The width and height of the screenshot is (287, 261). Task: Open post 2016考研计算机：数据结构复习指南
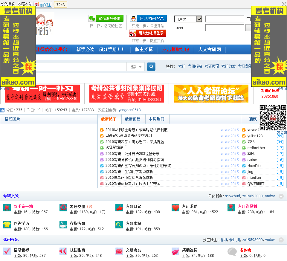pos(135,160)
